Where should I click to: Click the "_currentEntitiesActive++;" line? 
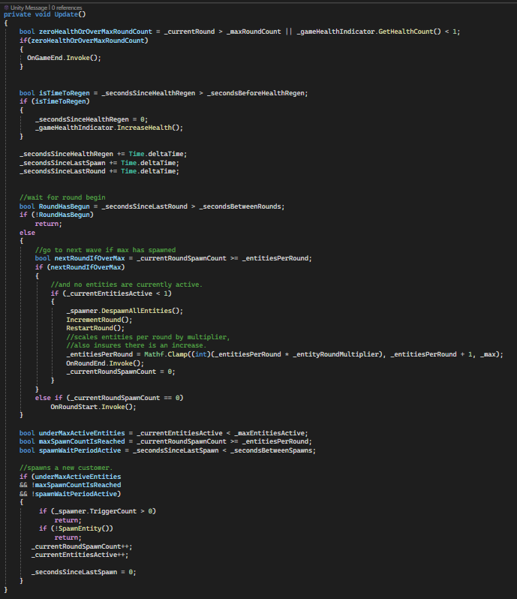coord(80,555)
